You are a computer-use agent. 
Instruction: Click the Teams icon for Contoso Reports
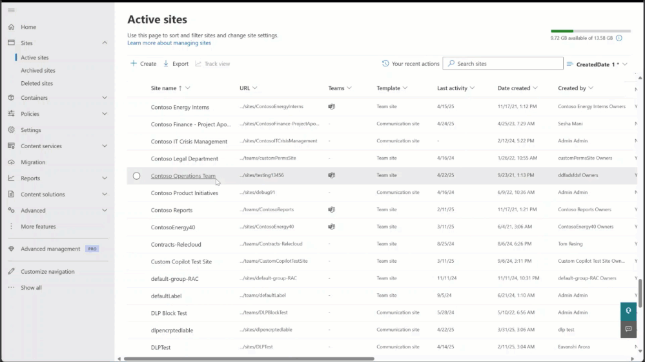tap(332, 210)
